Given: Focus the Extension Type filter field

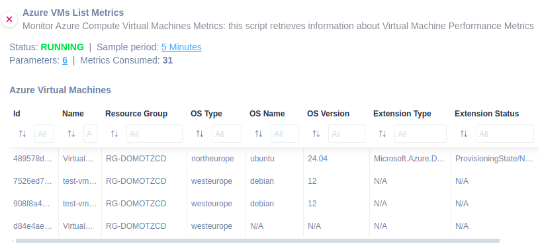Looking at the screenshot, I should (420, 134).
